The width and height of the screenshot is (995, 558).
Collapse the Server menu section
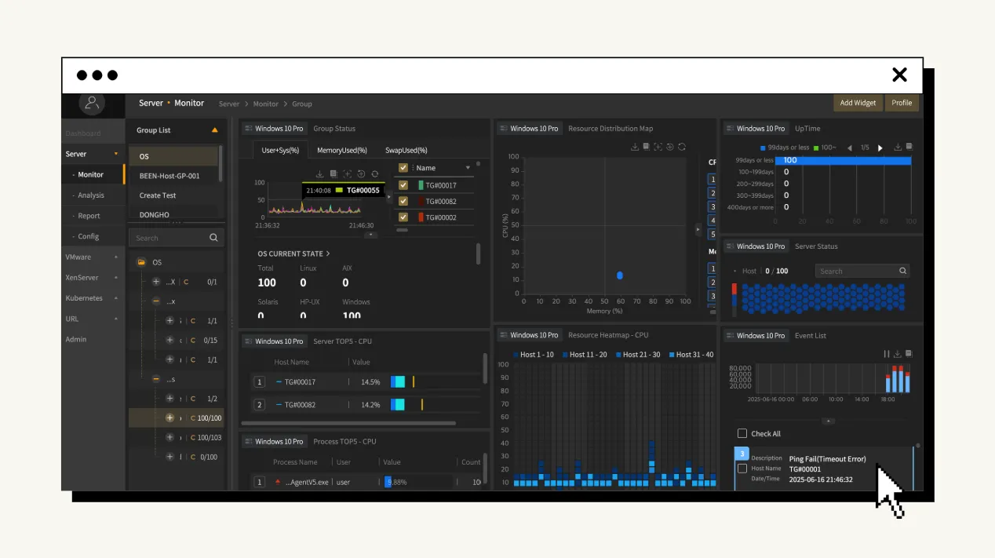(x=116, y=154)
